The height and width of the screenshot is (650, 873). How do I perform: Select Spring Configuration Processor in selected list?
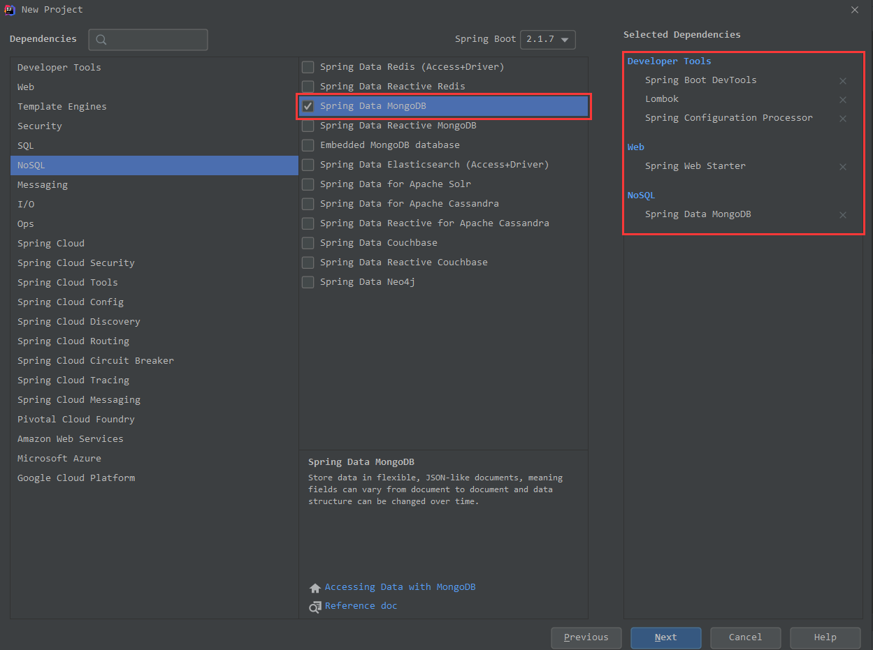coord(729,118)
